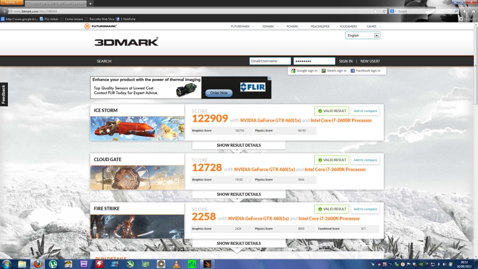Open the Feedback side tab

[x=4, y=94]
